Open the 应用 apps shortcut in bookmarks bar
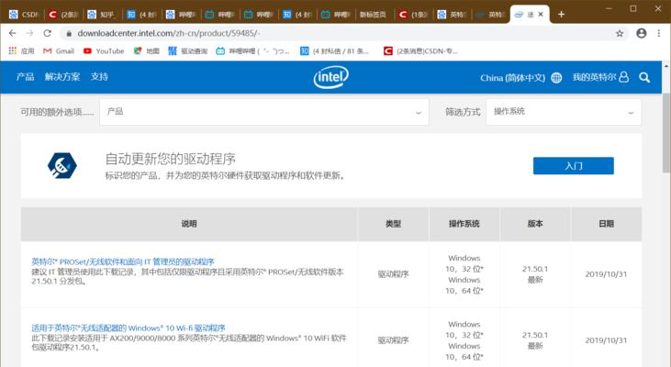Image resolution: width=671 pixels, height=367 pixels. 21,50
